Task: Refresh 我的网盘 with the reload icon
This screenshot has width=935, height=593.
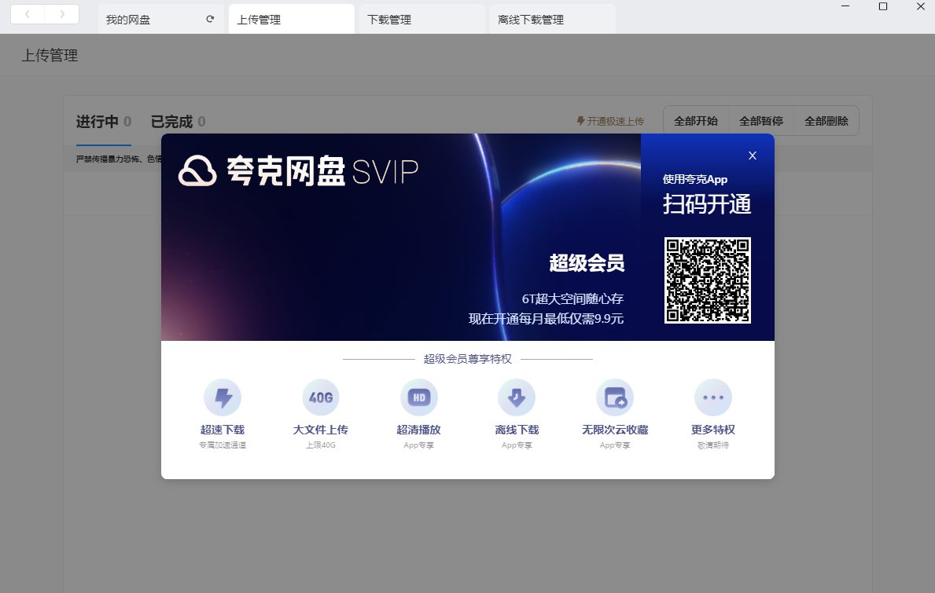Action: [x=210, y=19]
